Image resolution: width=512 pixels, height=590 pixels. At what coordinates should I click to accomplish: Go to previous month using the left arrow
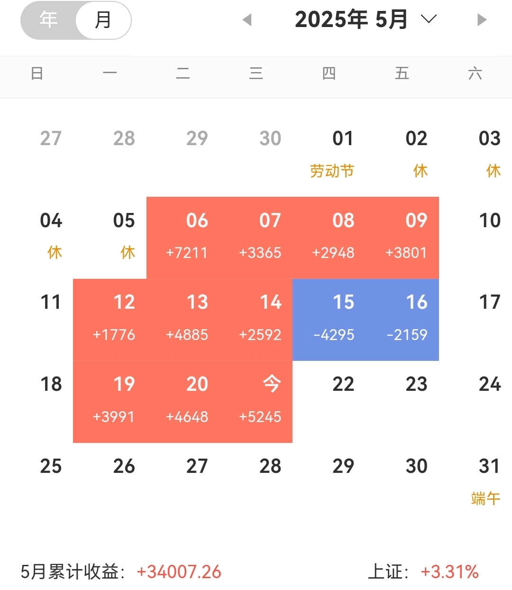(247, 19)
